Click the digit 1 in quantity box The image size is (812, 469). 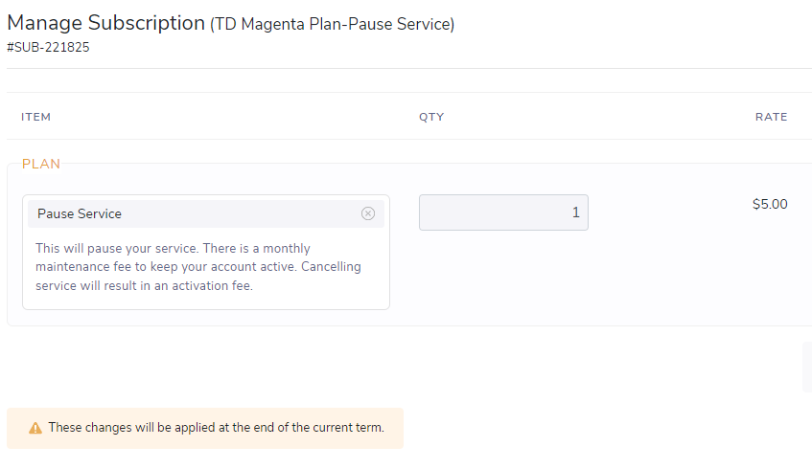(575, 212)
